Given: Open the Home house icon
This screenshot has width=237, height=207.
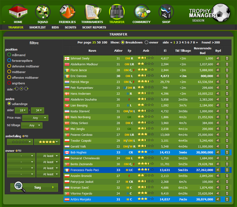Looking at the screenshot, I should click(x=18, y=12).
